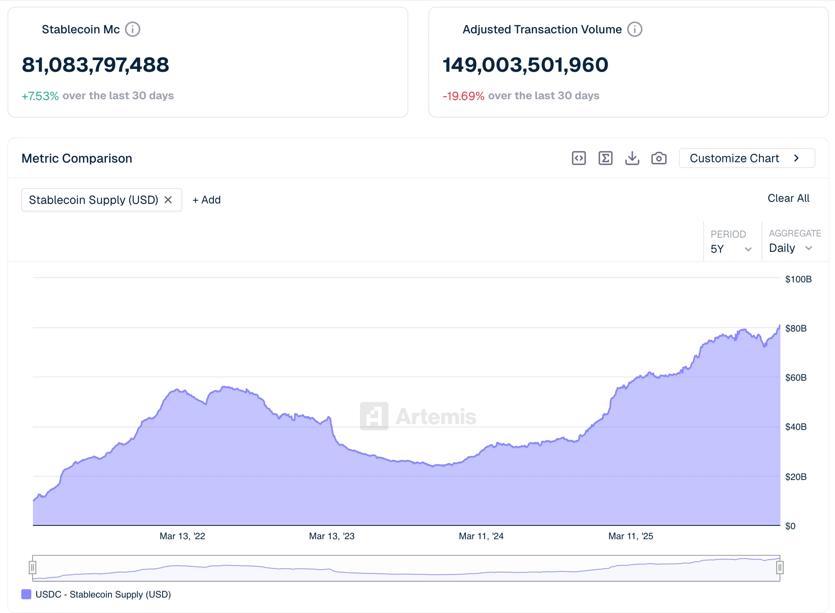Click the sigma summation icon

pos(605,158)
